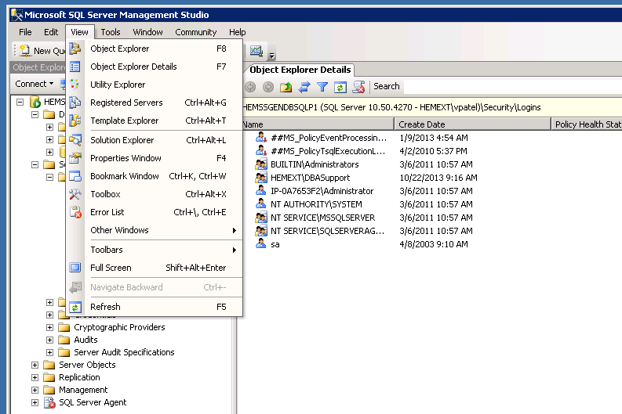Click Filter funnel icon in details toolbar
This screenshot has height=414, width=622.
pyautogui.click(x=322, y=87)
